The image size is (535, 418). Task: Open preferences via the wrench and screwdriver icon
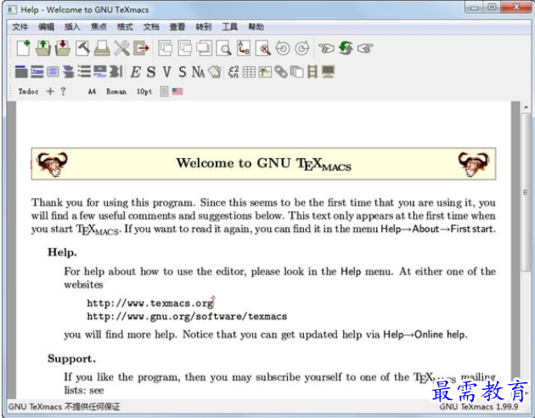coord(121,48)
